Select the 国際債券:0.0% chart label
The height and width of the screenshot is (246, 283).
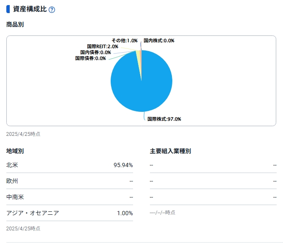click(x=90, y=58)
